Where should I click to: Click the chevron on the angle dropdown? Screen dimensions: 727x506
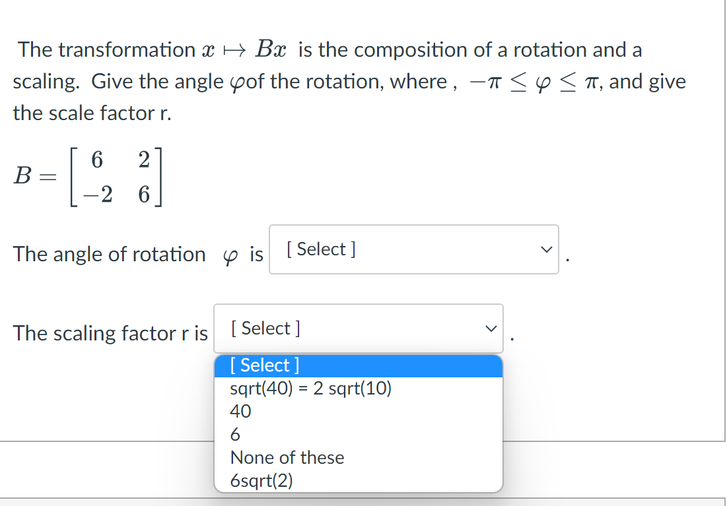pyautogui.click(x=546, y=249)
